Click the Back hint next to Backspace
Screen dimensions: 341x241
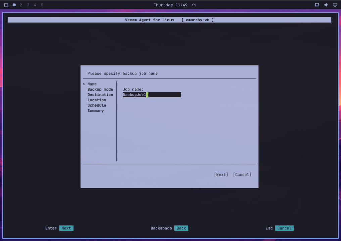[x=181, y=228]
